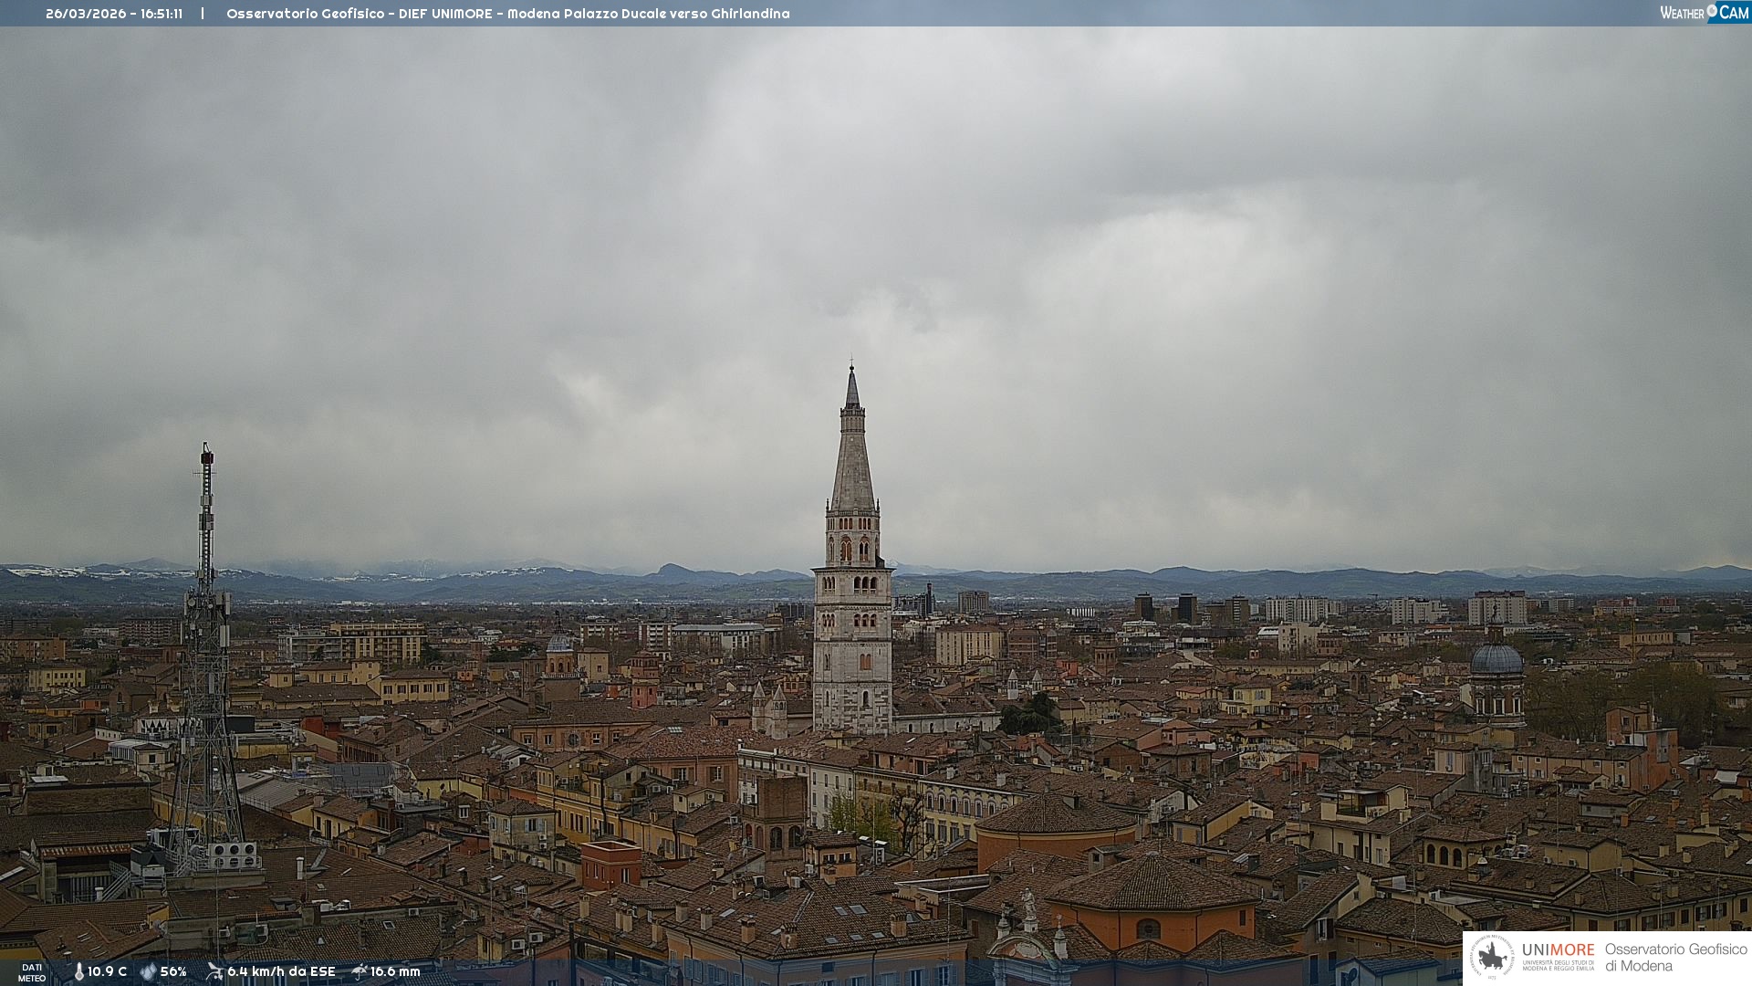The image size is (1752, 986).
Task: Click the 56% humidity value
Action: tap(173, 971)
